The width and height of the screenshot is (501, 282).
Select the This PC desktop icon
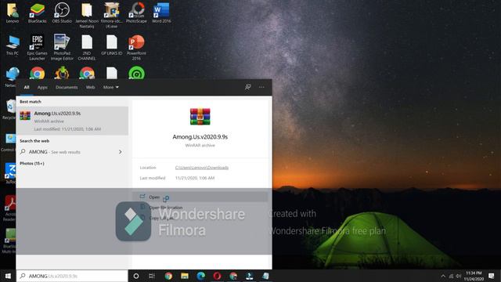click(x=13, y=45)
